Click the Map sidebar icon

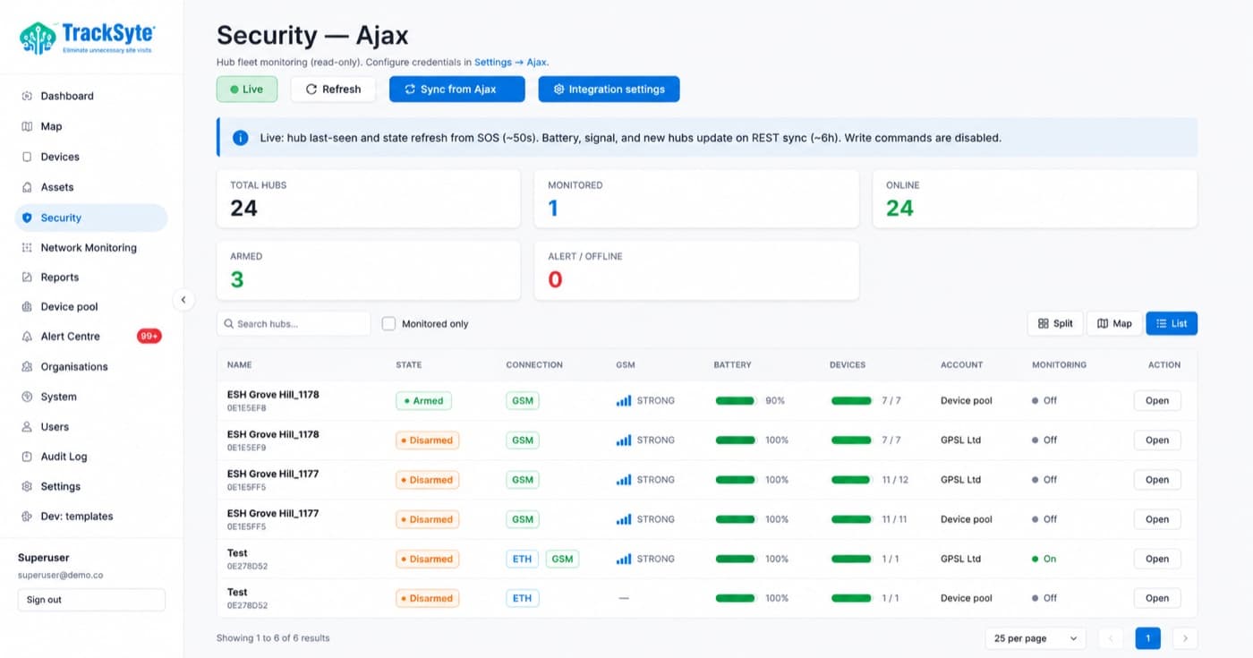click(27, 126)
